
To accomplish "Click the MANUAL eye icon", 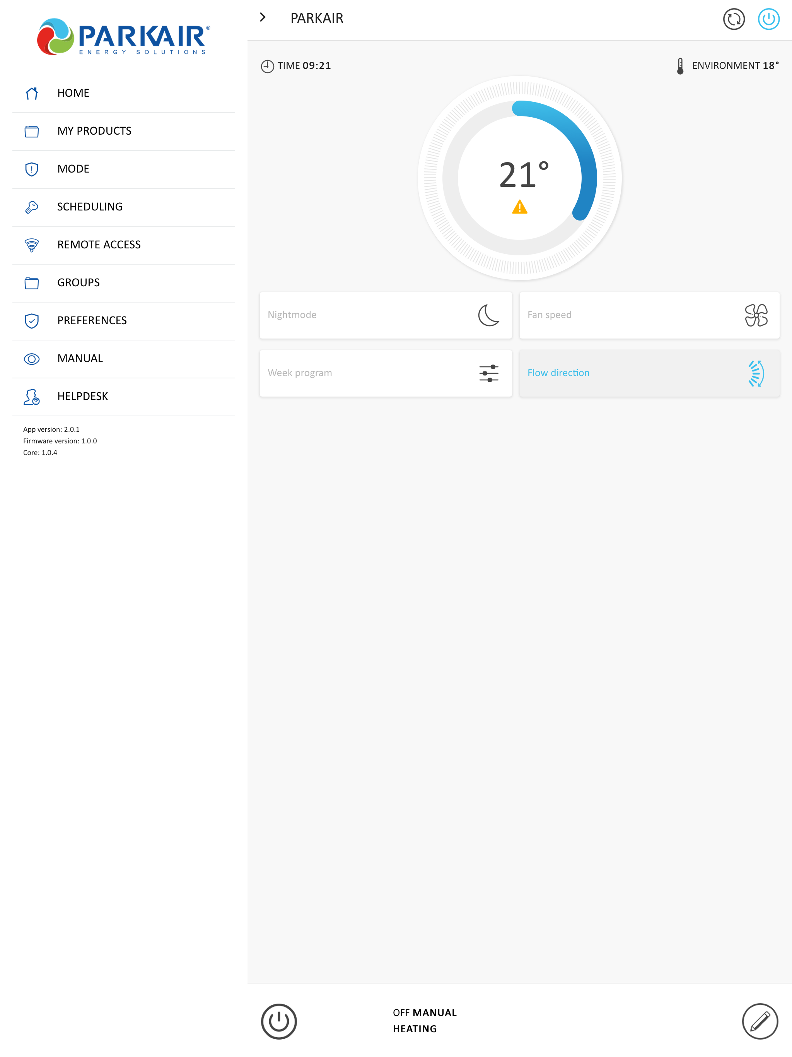I will pyautogui.click(x=32, y=359).
